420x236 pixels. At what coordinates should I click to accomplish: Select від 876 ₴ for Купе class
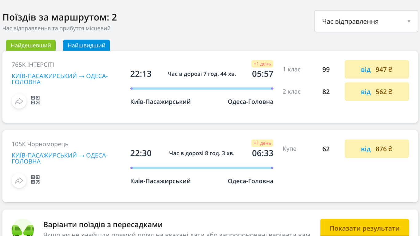pyautogui.click(x=377, y=148)
